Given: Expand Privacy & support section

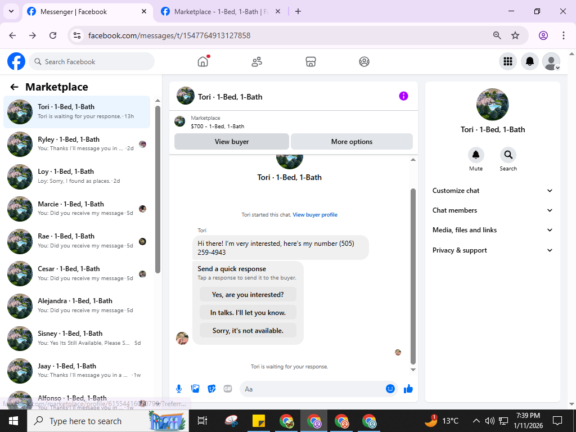Looking at the screenshot, I should (492, 250).
